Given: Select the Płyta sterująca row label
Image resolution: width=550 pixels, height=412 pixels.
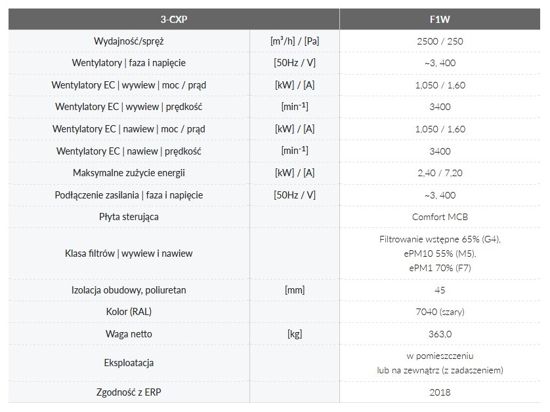Looking at the screenshot, I should point(129,217).
